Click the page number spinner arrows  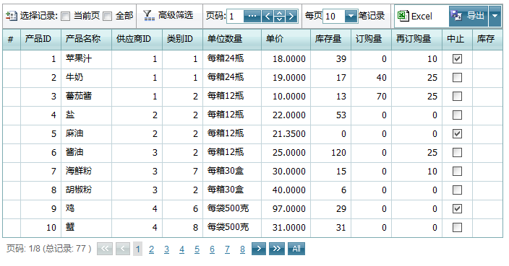280,16
